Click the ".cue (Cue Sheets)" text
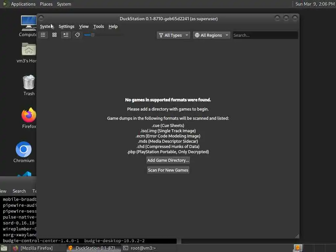The width and height of the screenshot is (336, 252). click(168, 126)
